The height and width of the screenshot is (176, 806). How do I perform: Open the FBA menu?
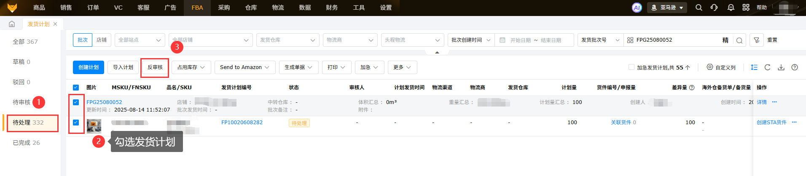tap(197, 8)
